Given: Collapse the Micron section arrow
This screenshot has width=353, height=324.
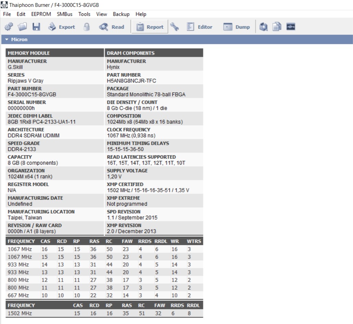Looking at the screenshot, I should point(6,39).
